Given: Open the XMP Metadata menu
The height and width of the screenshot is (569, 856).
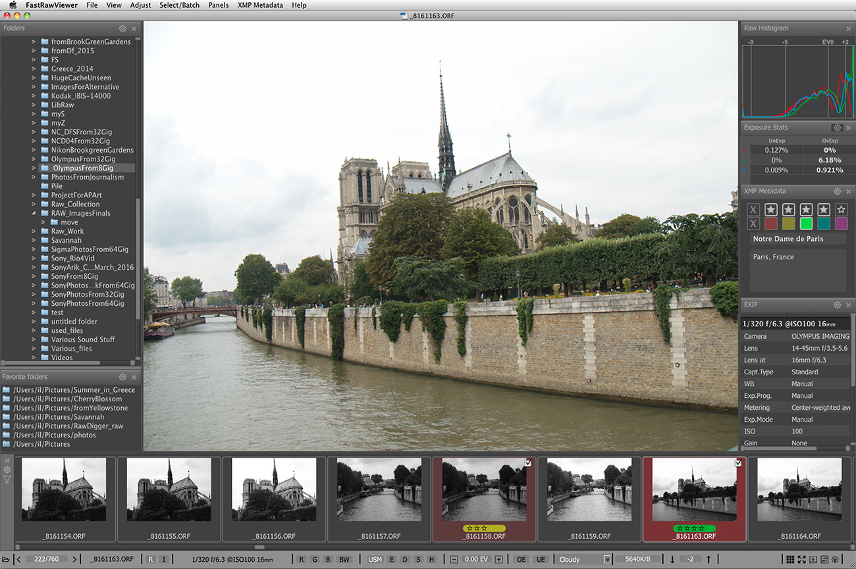Looking at the screenshot, I should click(x=260, y=5).
